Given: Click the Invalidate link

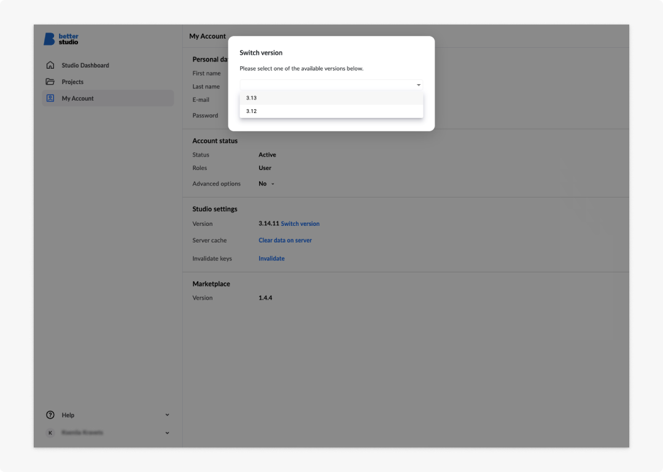Looking at the screenshot, I should pos(271,258).
